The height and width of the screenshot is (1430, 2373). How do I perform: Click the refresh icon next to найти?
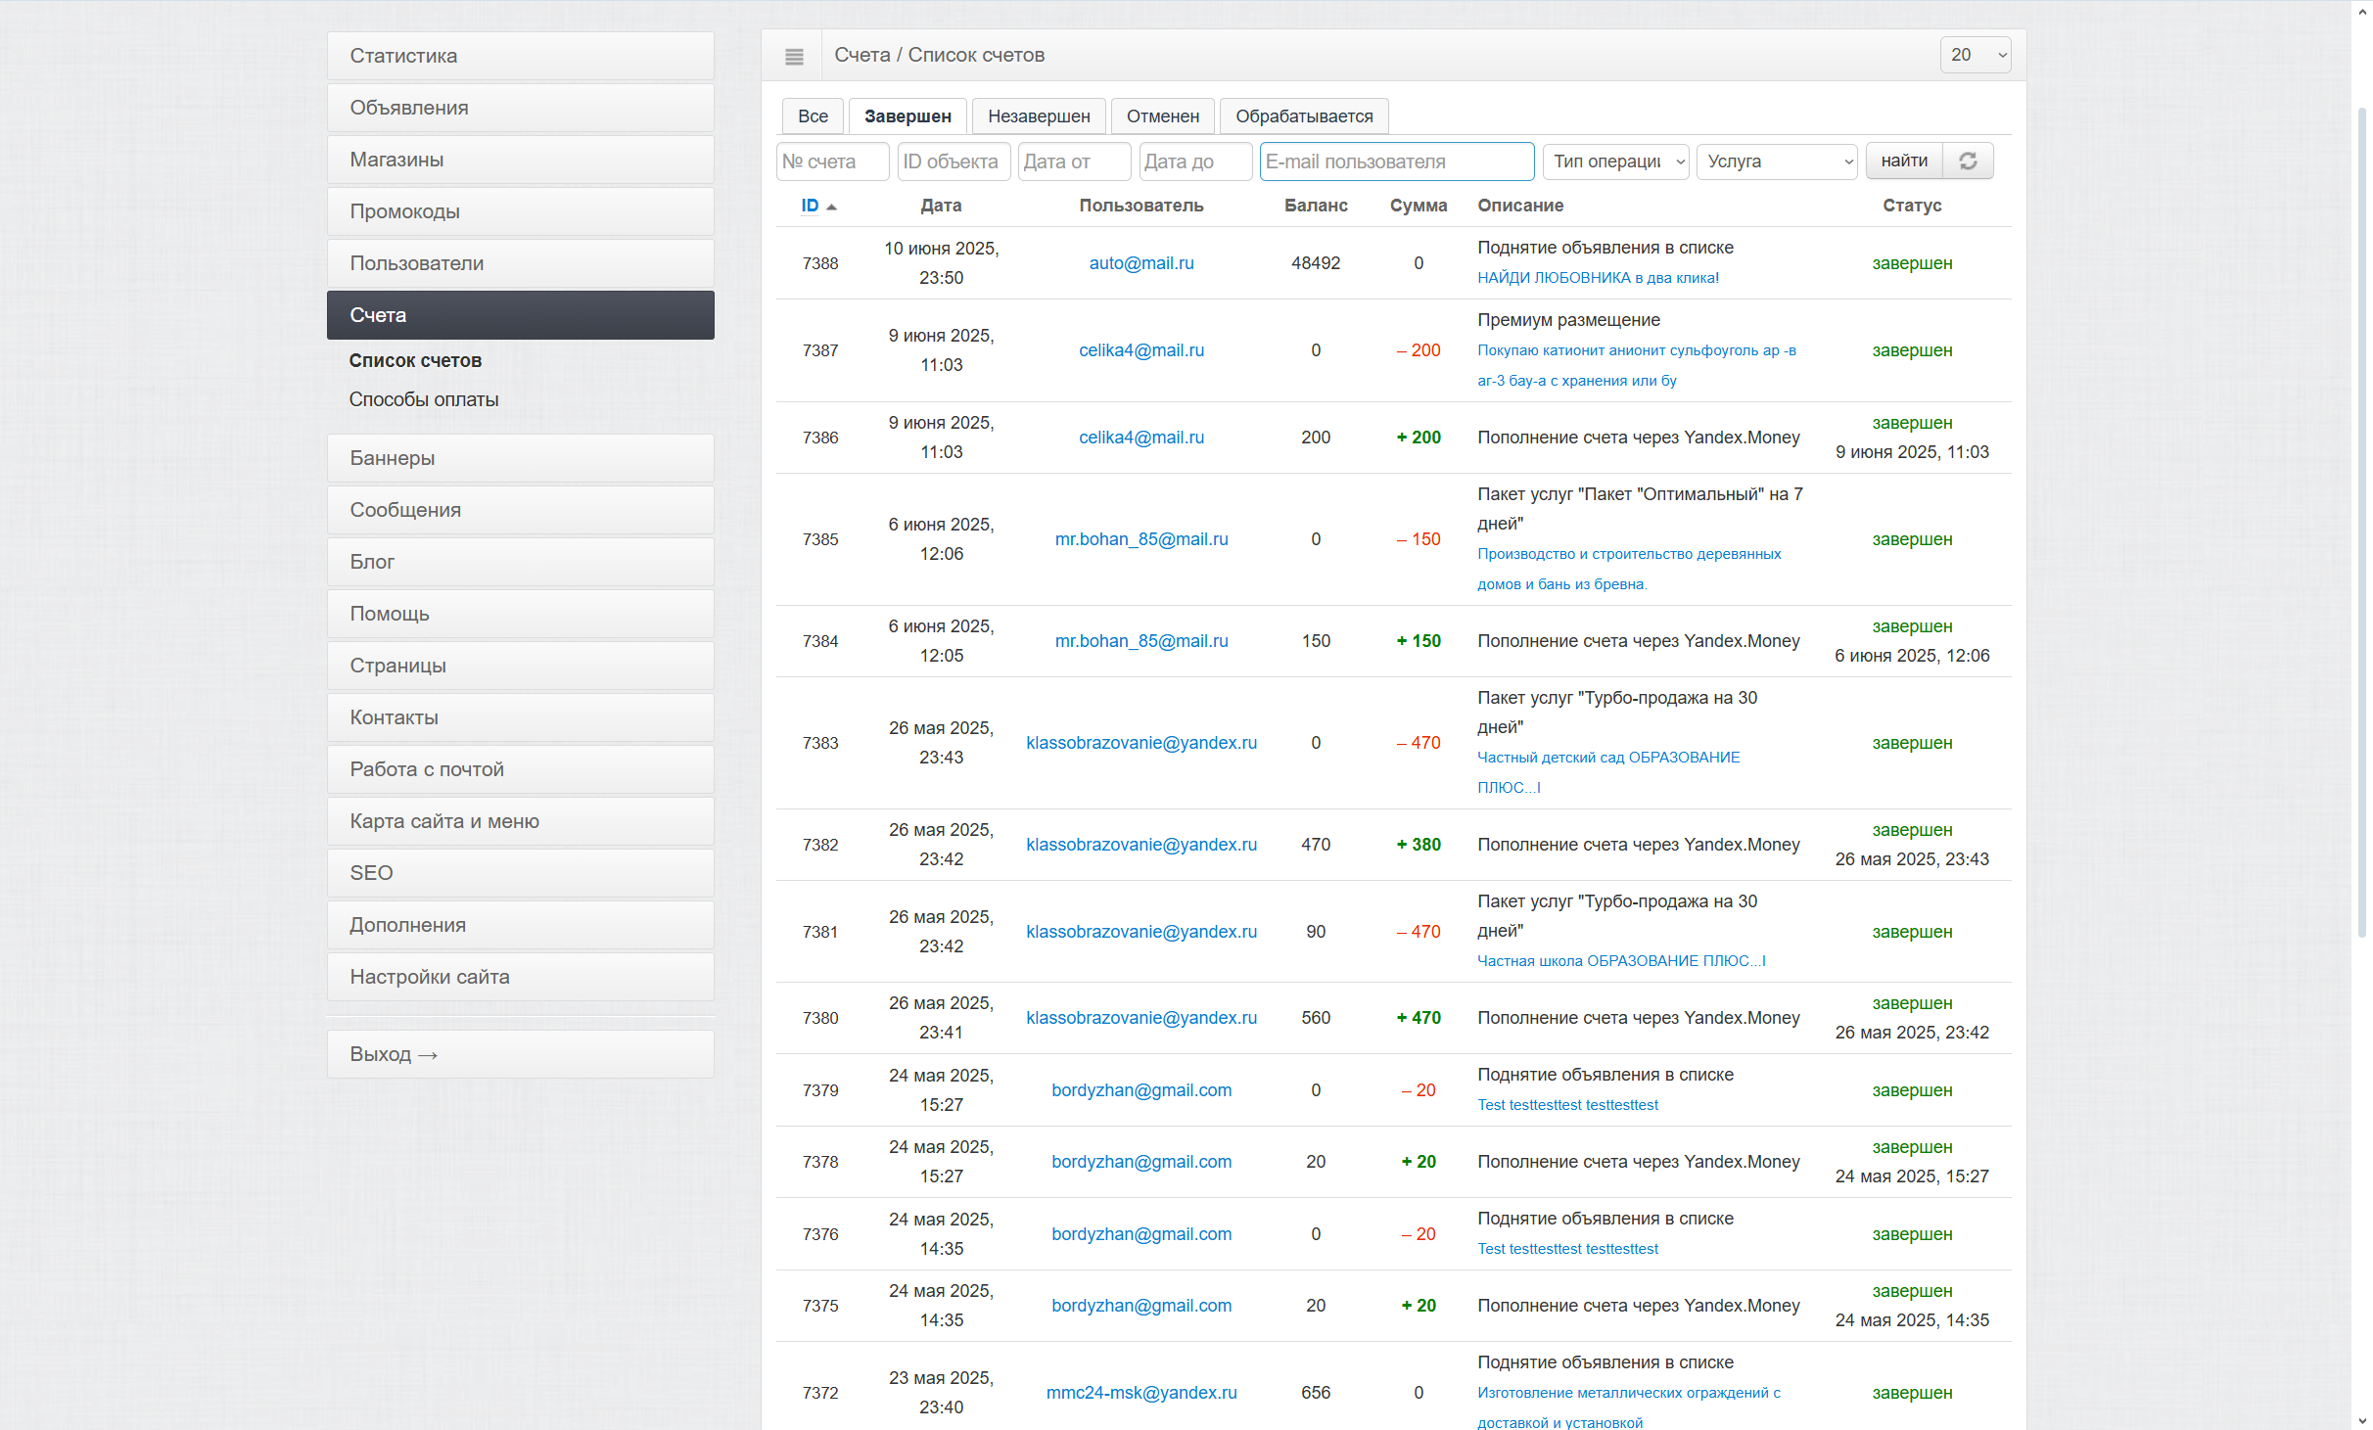[x=1968, y=161]
